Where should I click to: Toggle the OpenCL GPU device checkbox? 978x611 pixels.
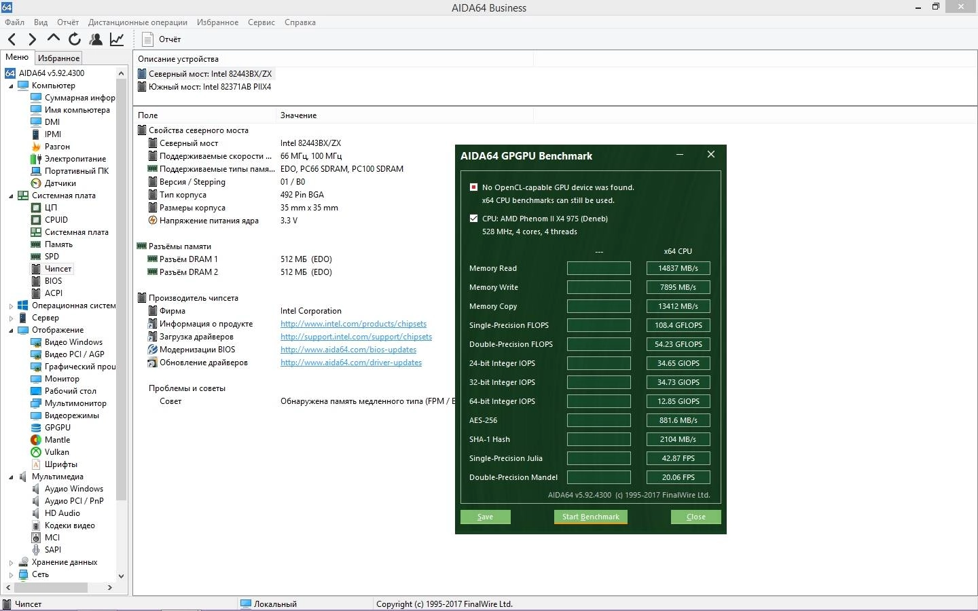tap(473, 187)
